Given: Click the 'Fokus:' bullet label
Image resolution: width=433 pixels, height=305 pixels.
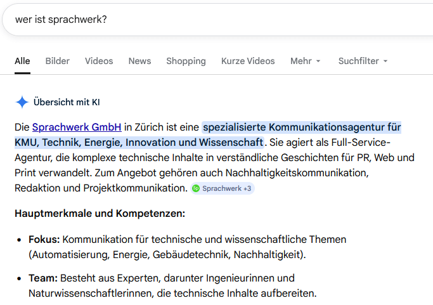Looking at the screenshot, I should click(x=44, y=239).
